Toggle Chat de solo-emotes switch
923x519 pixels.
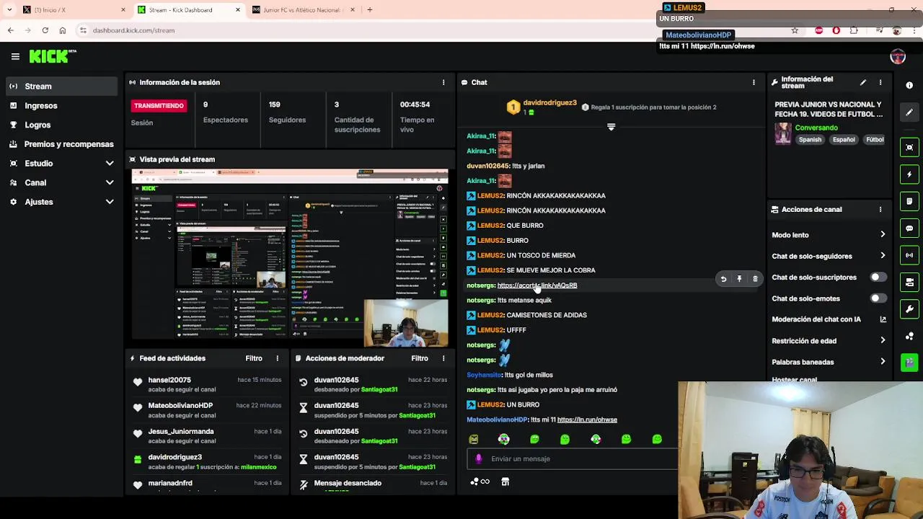878,298
